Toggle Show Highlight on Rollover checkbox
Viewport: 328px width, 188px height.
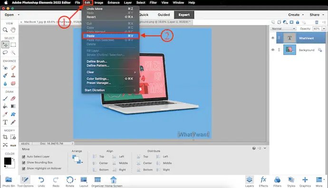click(24, 168)
